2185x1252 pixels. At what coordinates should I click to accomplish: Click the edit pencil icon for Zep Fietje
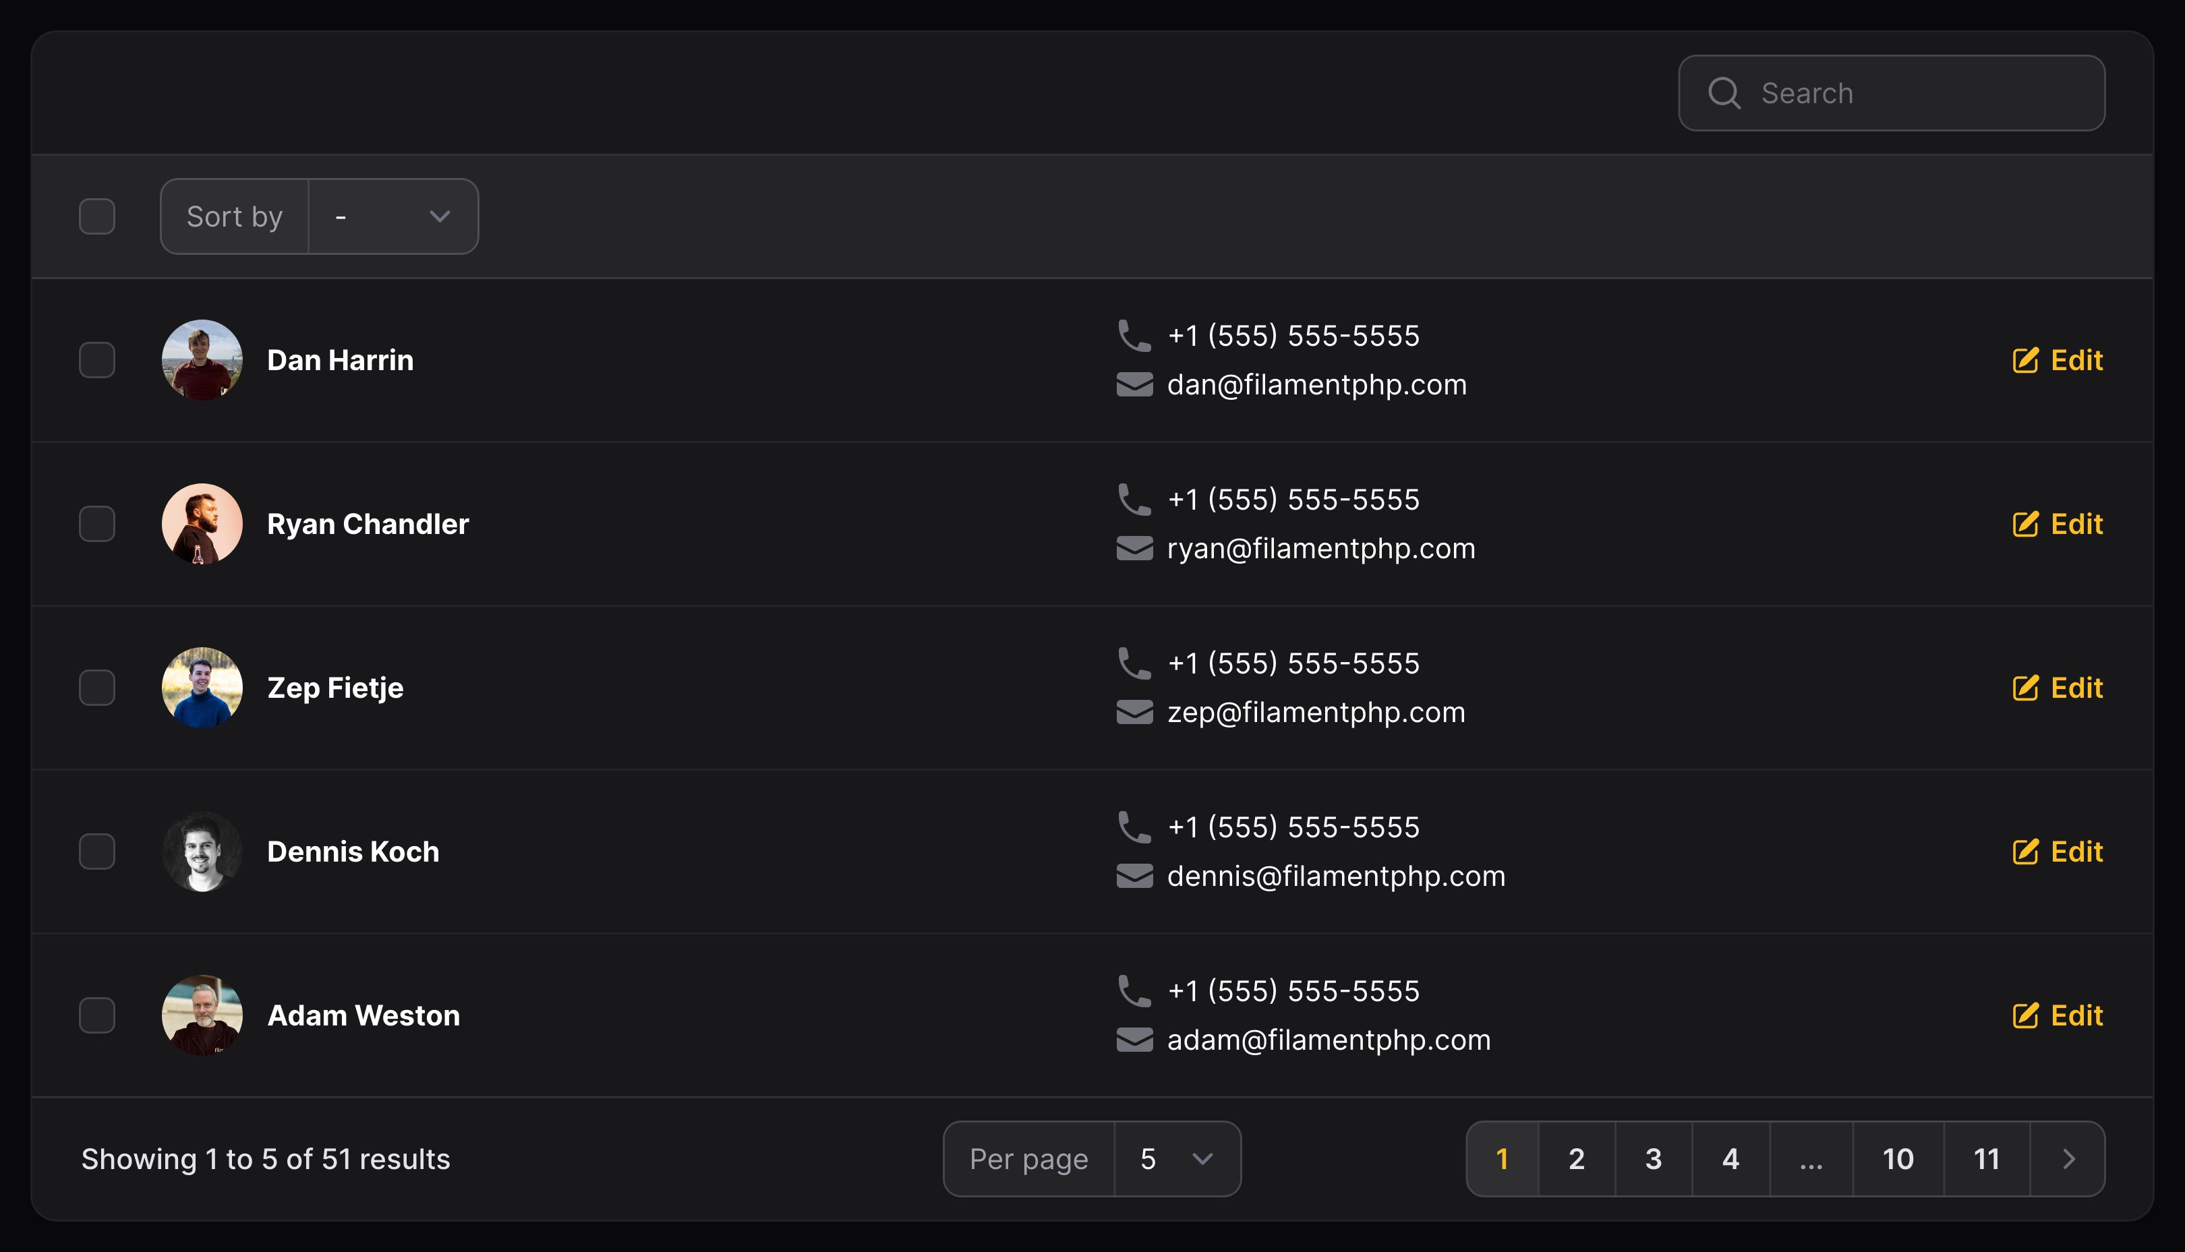[2025, 688]
